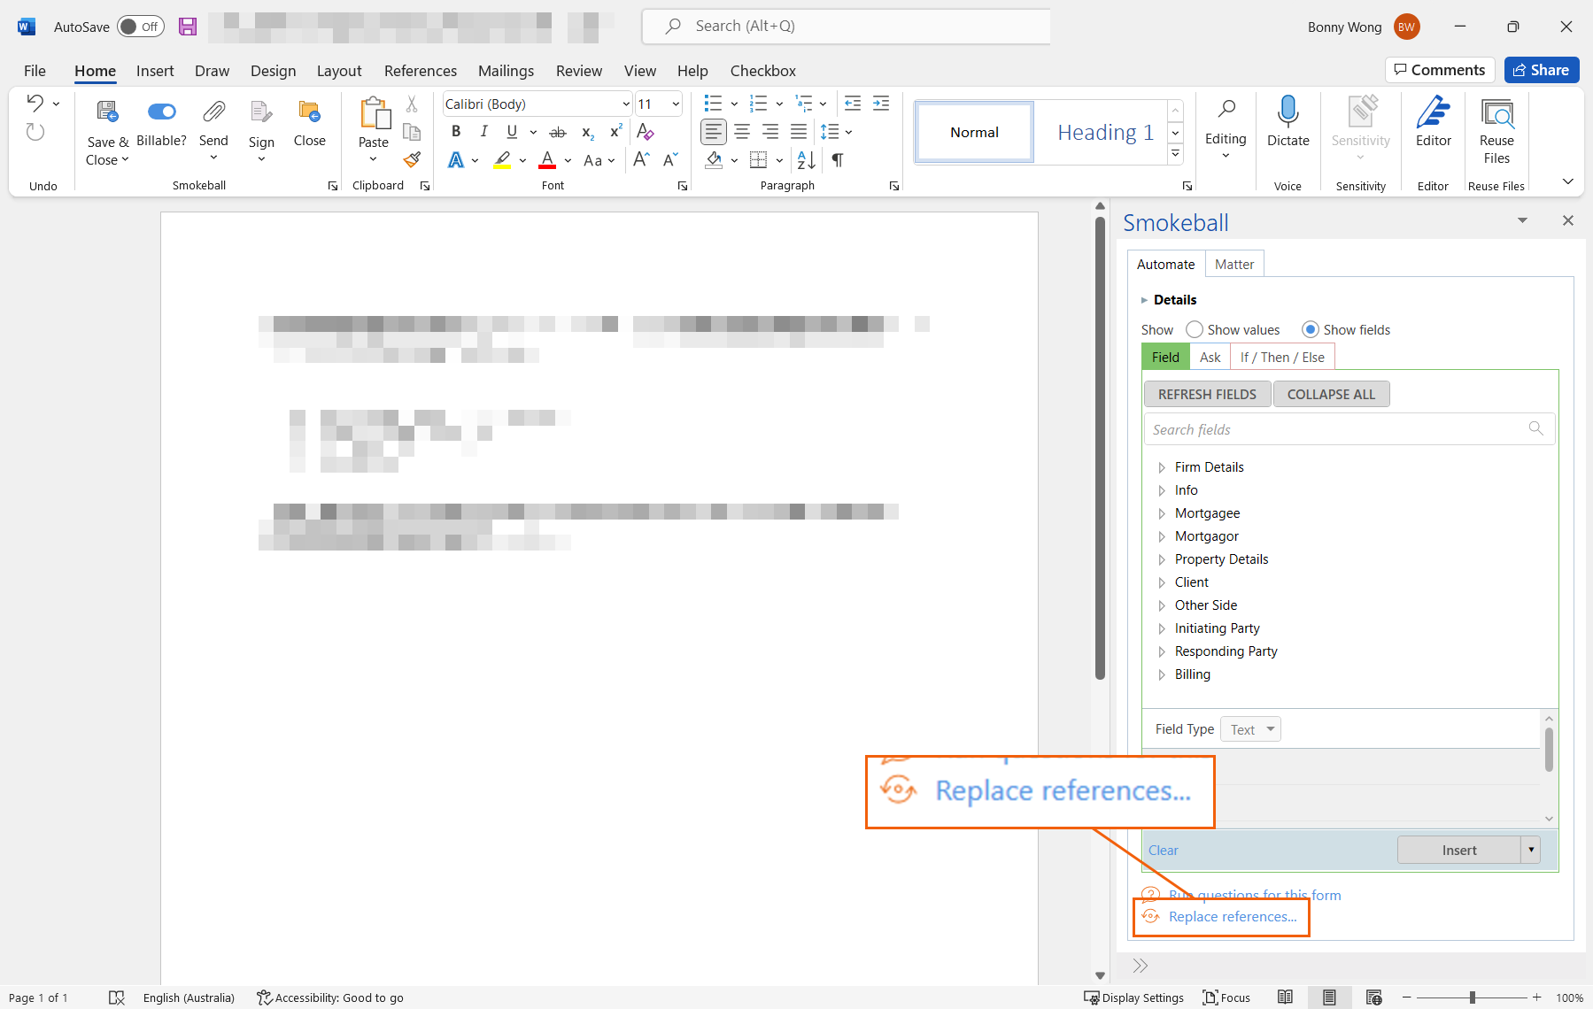Apply Superscript formatting
Screen dimensions: 1593x1009
616,132
